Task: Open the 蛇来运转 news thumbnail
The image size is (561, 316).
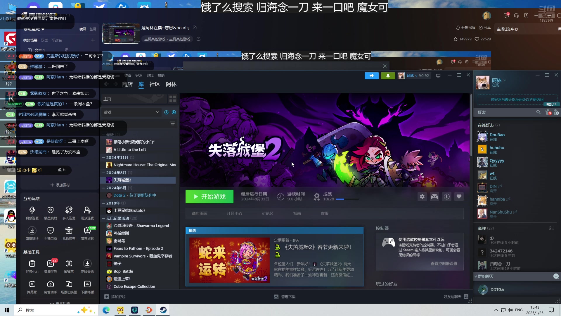Action: [230, 260]
